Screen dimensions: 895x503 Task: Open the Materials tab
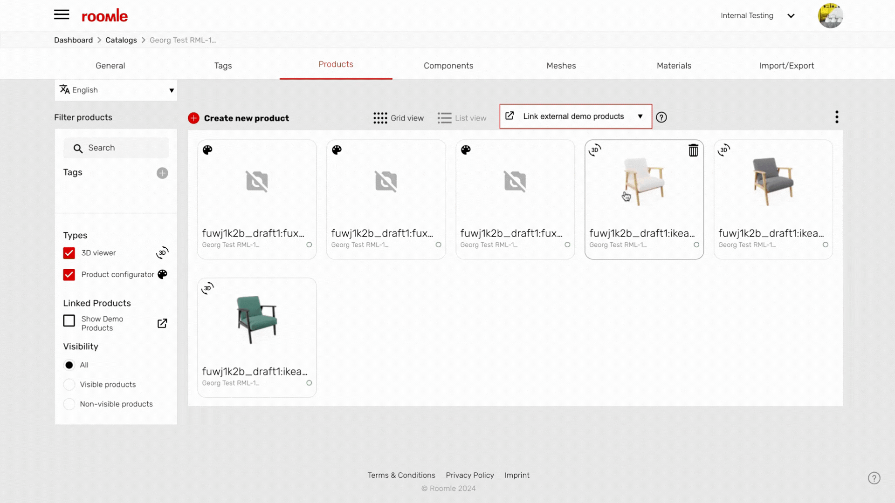coord(674,66)
